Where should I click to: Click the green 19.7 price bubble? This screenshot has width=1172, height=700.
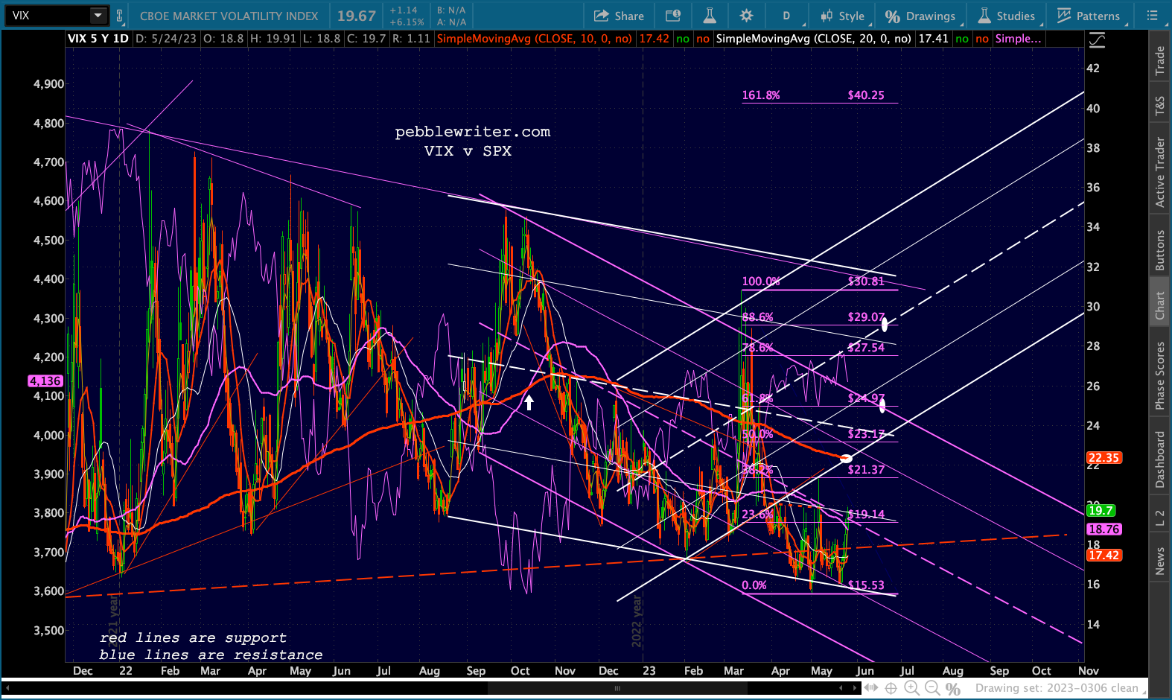(x=1100, y=510)
